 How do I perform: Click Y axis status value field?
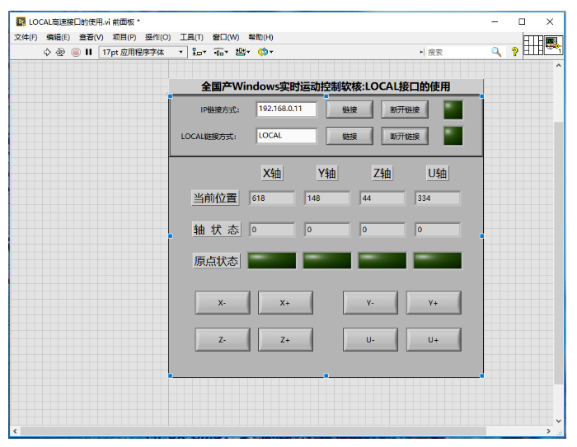(327, 230)
